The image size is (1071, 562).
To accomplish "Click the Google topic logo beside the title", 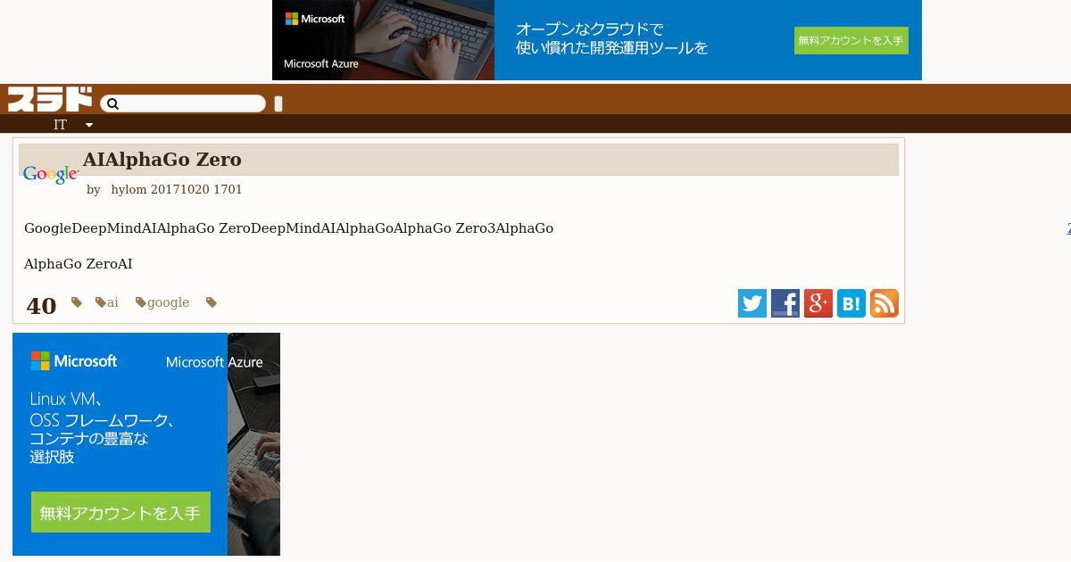I will [50, 175].
